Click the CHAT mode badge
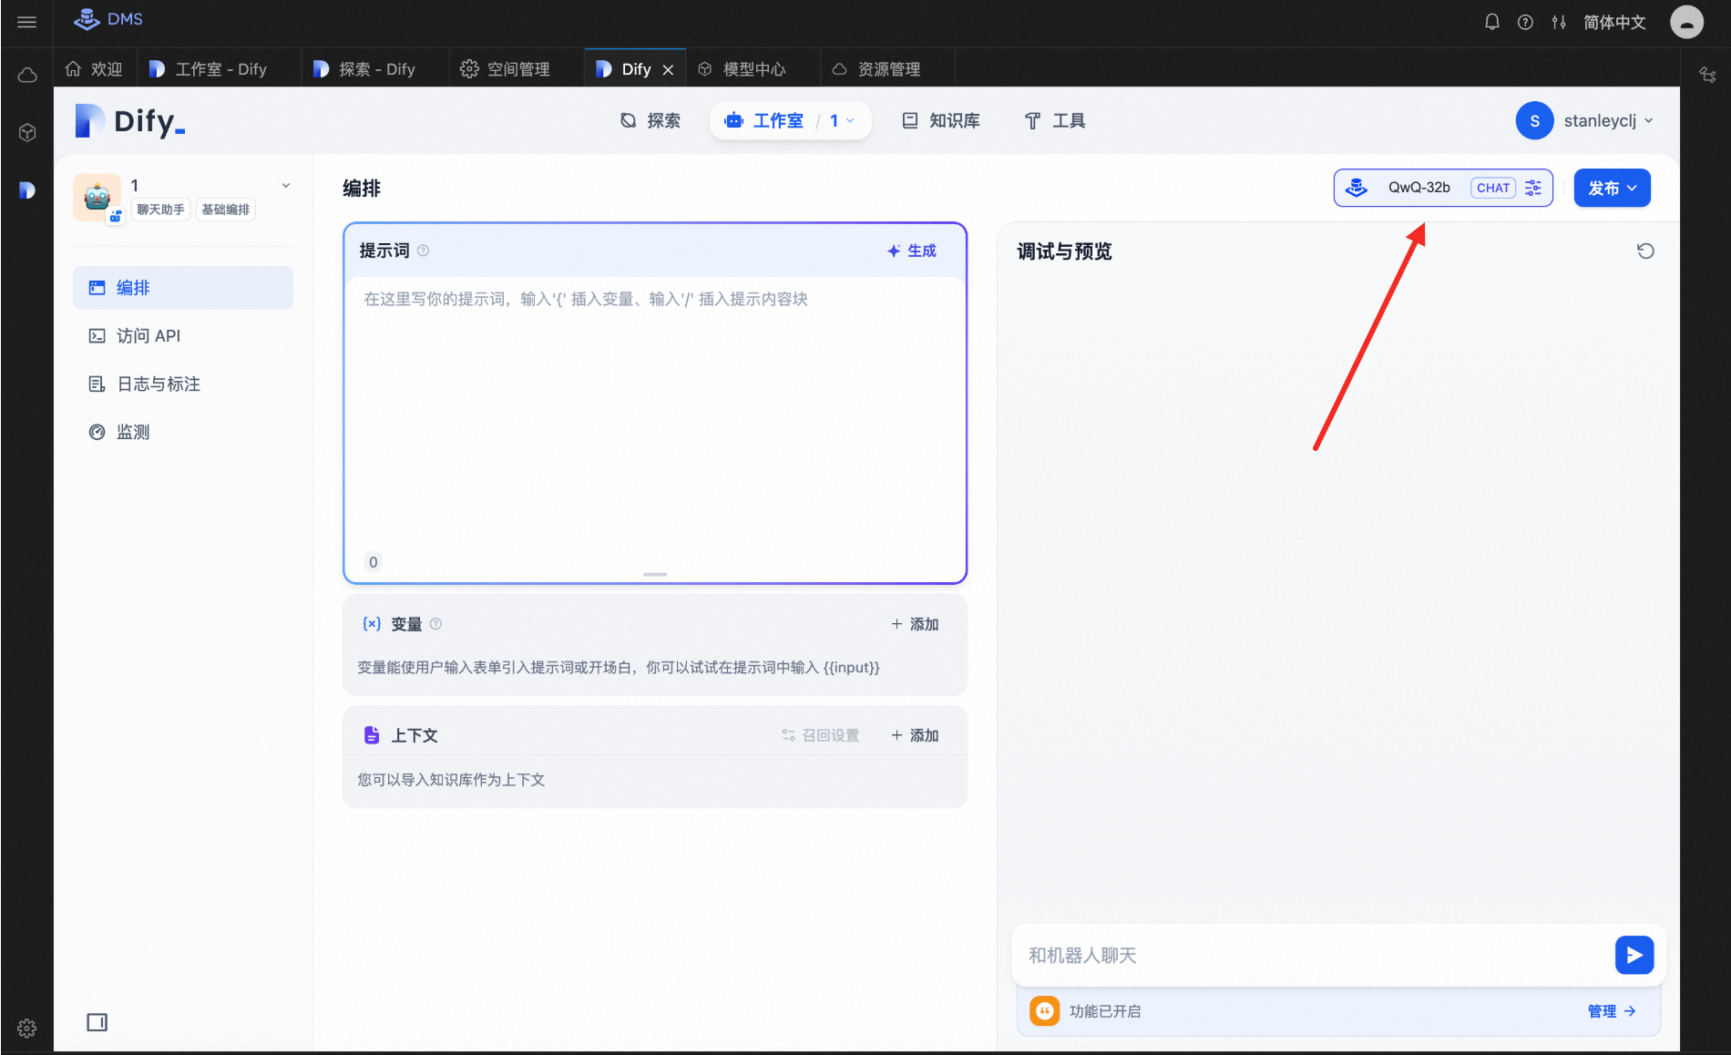Screen dimensions: 1731x1055 tap(1492, 188)
